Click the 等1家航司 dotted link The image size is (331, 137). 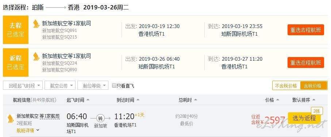50,116
